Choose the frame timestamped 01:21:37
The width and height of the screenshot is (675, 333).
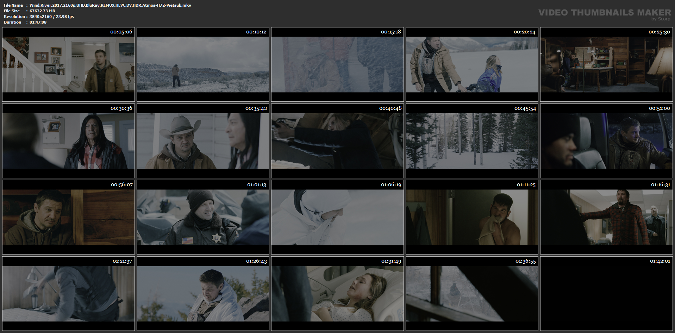pos(68,294)
